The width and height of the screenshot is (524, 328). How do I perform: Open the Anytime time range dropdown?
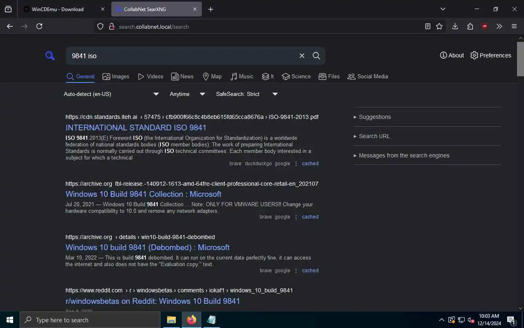pyautogui.click(x=187, y=94)
